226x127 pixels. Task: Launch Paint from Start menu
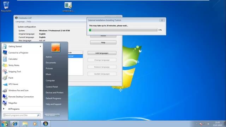(22, 78)
